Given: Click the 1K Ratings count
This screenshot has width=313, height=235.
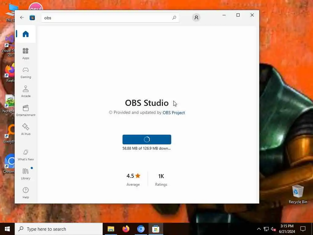Looking at the screenshot, I should 161,179.
